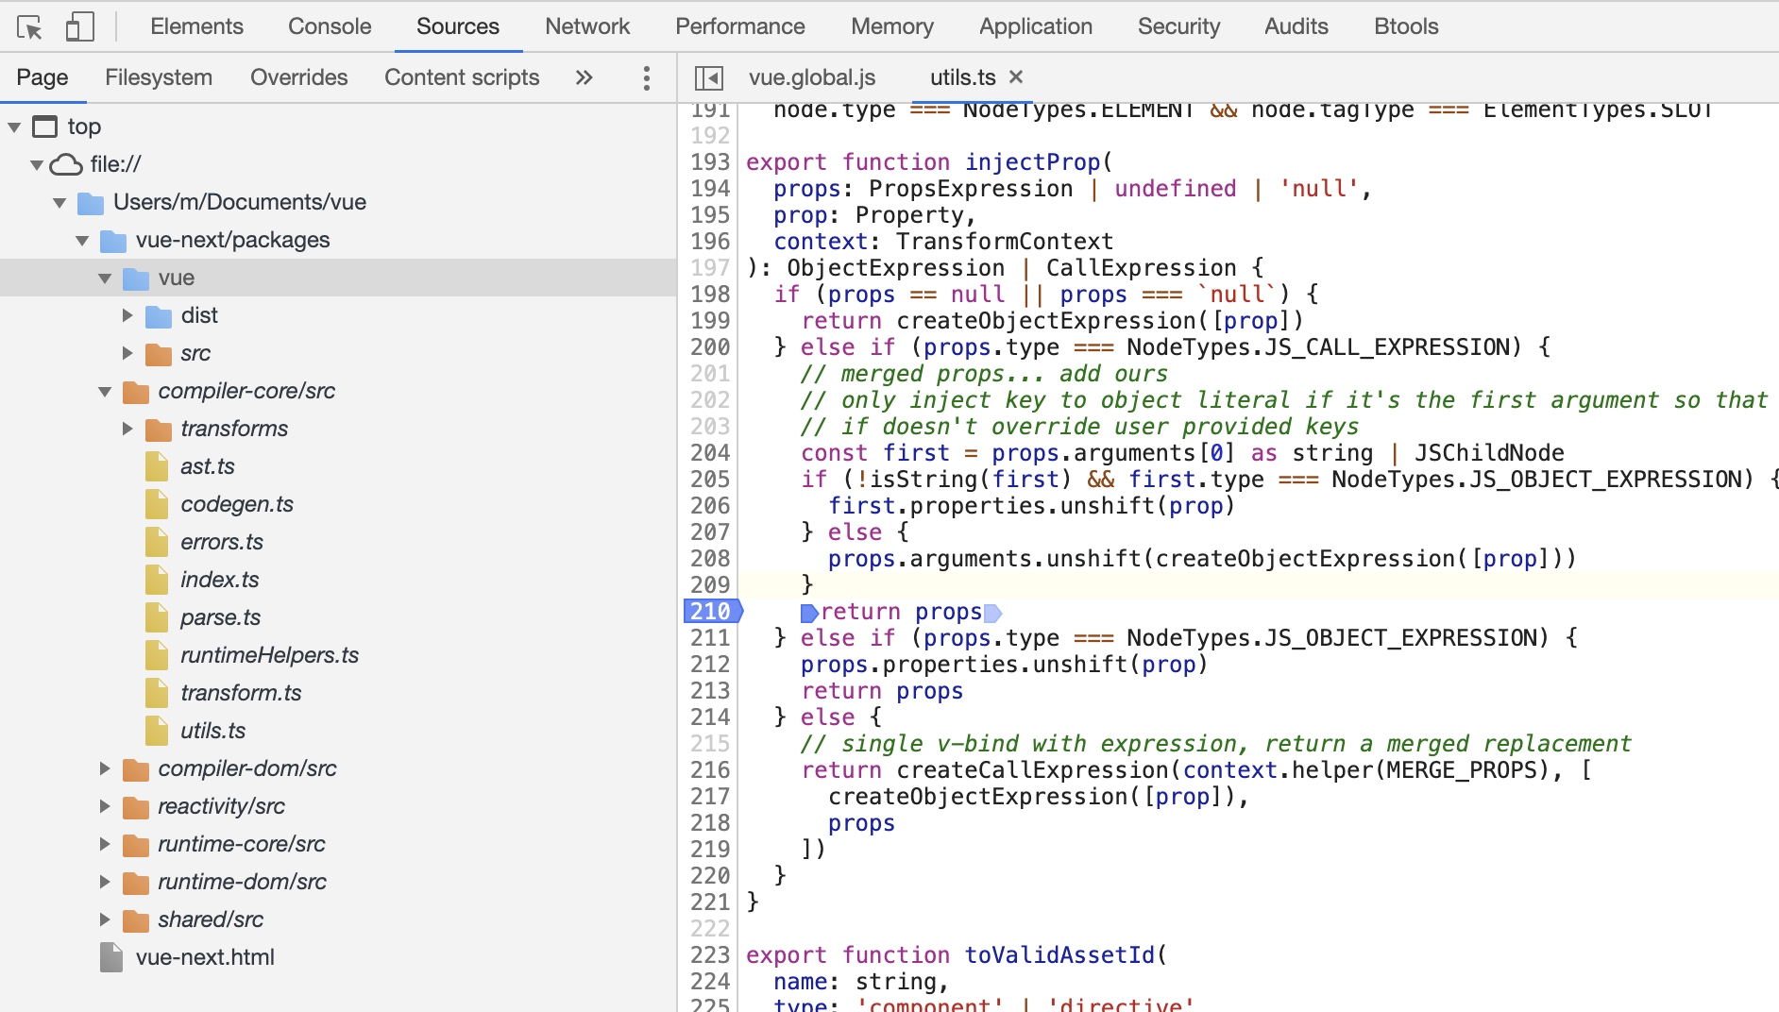Collapse the compiler-core/src folder
Screen dimensions: 1779x1012
pos(105,391)
